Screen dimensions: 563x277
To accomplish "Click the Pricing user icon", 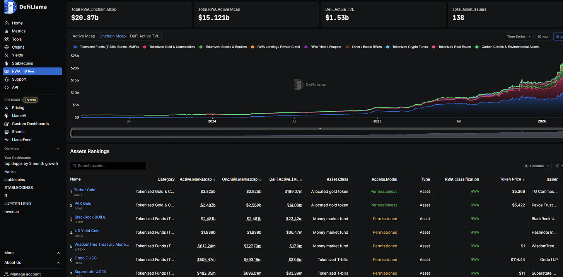I will pos(7,108).
